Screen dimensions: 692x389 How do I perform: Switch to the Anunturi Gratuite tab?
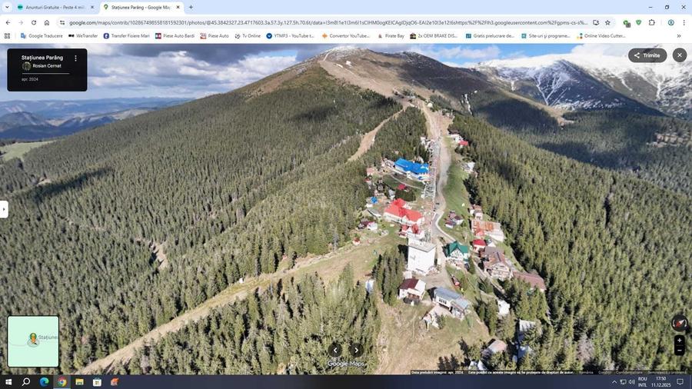tap(55, 8)
